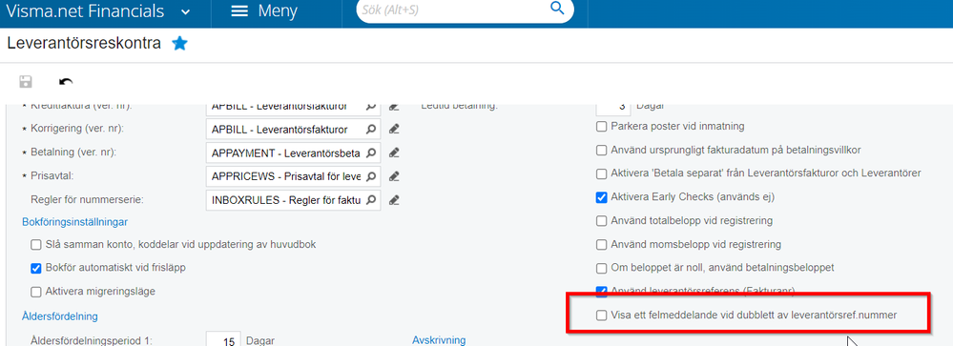953x346 pixels.
Task: Check 'Parkera poster vid inmatning'
Action: pos(601,126)
